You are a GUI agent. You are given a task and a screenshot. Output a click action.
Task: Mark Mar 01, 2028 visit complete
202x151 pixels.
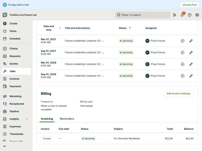183,64
